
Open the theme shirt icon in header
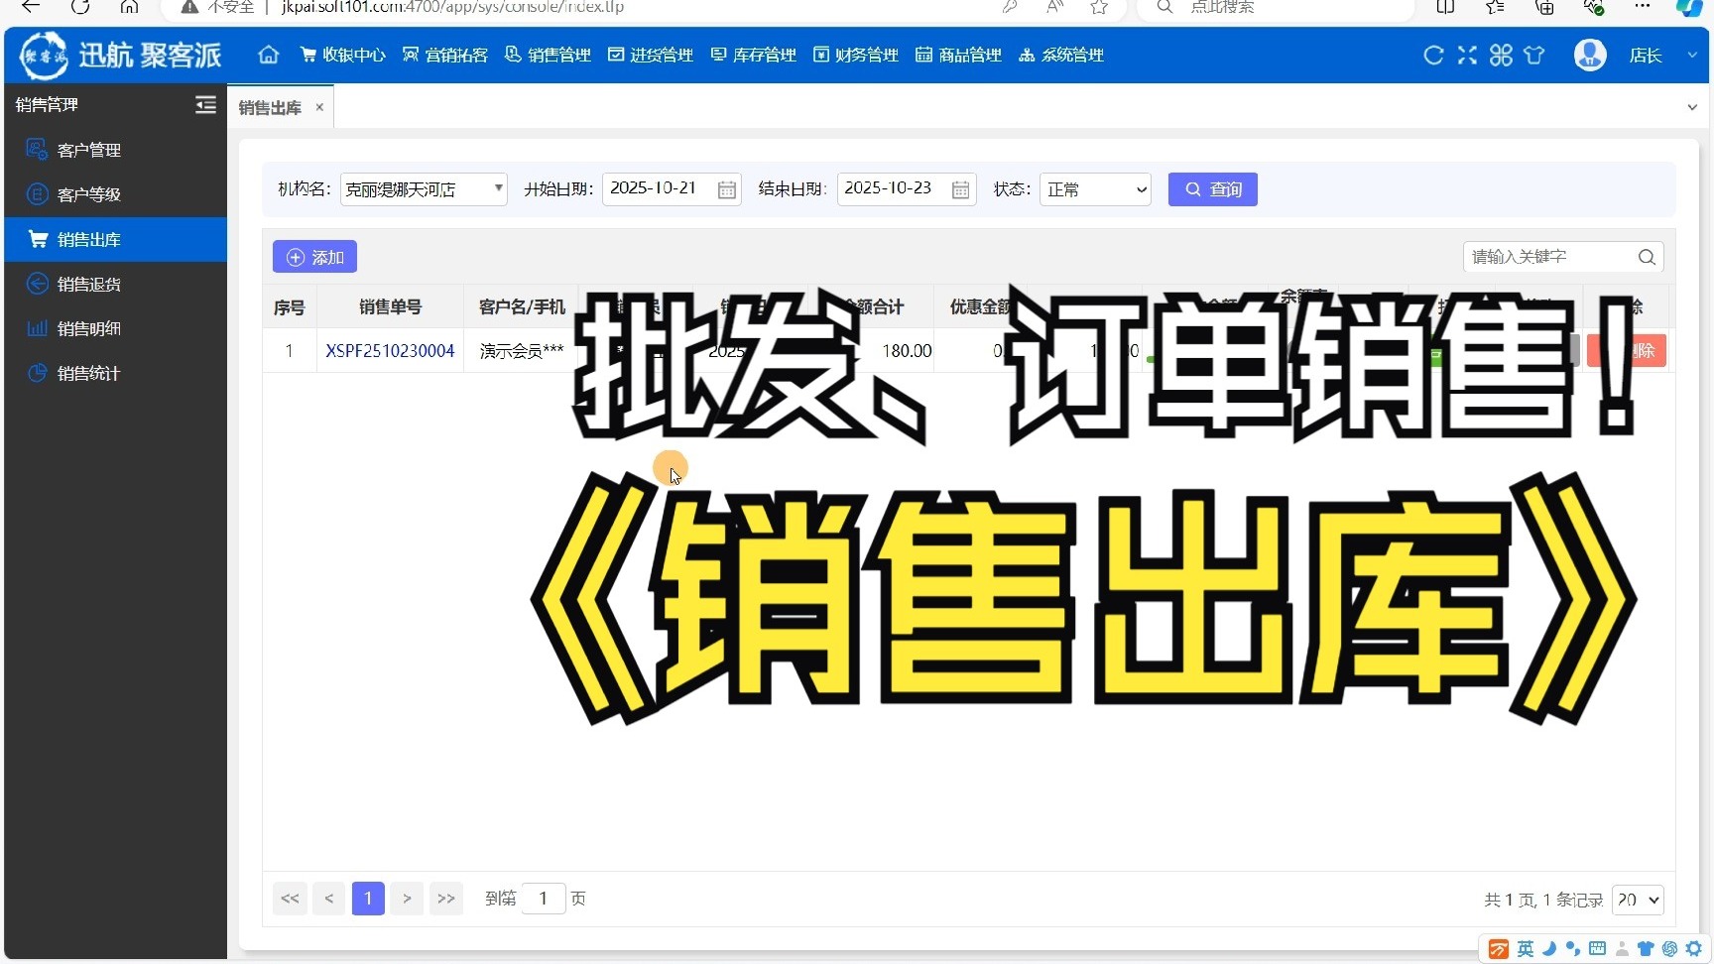tap(1534, 56)
